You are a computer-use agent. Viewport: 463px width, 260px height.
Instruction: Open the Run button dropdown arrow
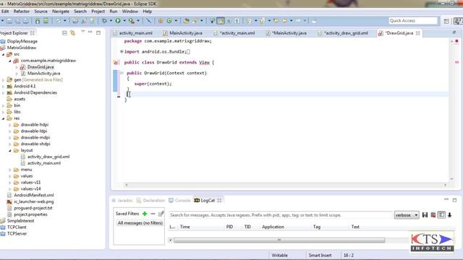coord(124,21)
